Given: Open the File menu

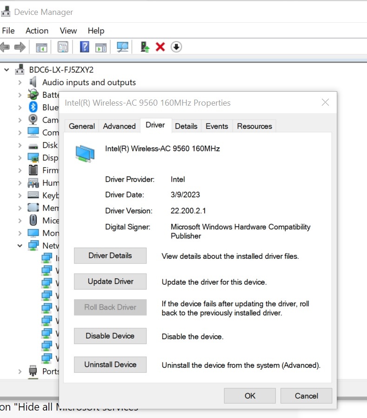Looking at the screenshot, I should click(x=8, y=31).
